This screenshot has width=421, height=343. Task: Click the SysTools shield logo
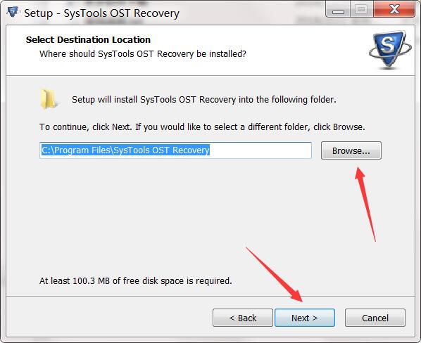click(389, 49)
